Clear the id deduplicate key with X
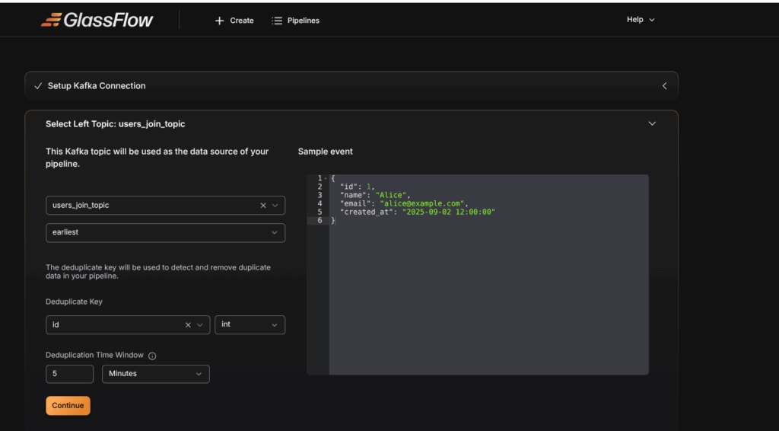This screenshot has width=779, height=431. pyautogui.click(x=188, y=325)
